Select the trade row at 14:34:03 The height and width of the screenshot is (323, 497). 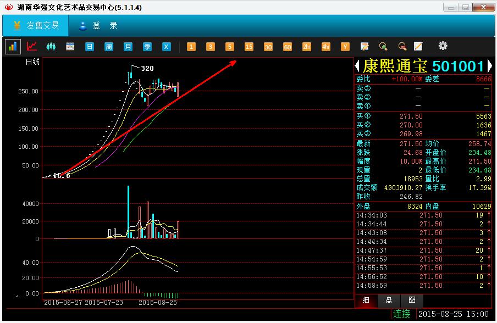423,215
